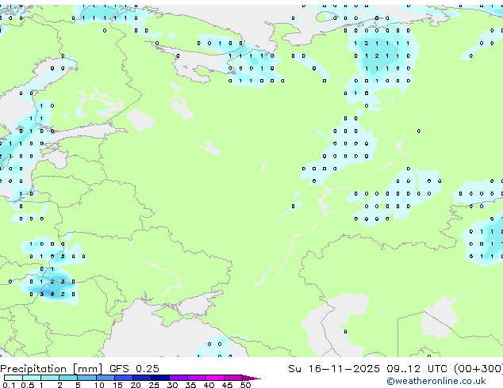Screen dimensions: 503x388
Task: Pick the legend swatch between 10 and 15
Action: coord(106,378)
